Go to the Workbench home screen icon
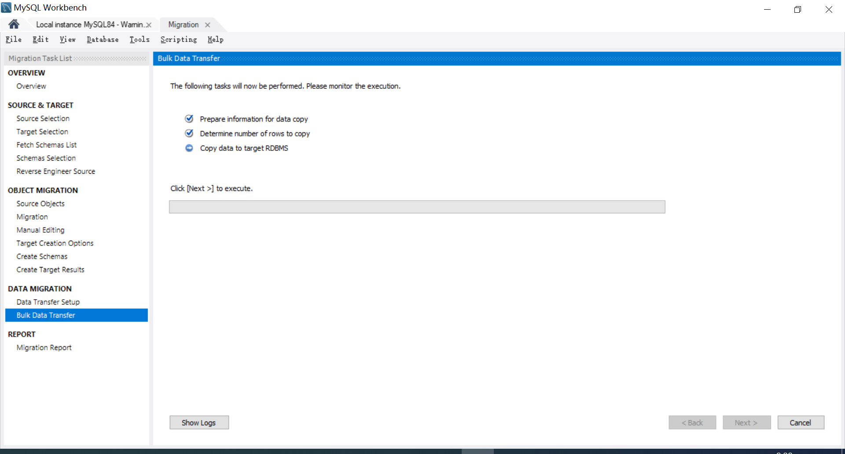 [x=14, y=24]
